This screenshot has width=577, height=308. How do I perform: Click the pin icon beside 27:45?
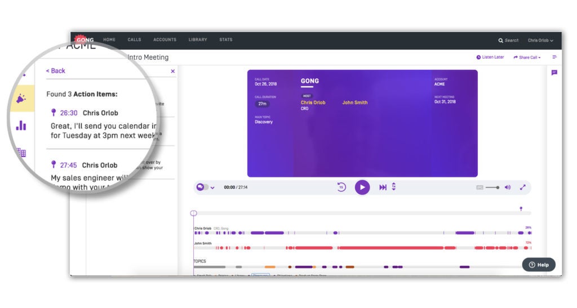tap(54, 164)
